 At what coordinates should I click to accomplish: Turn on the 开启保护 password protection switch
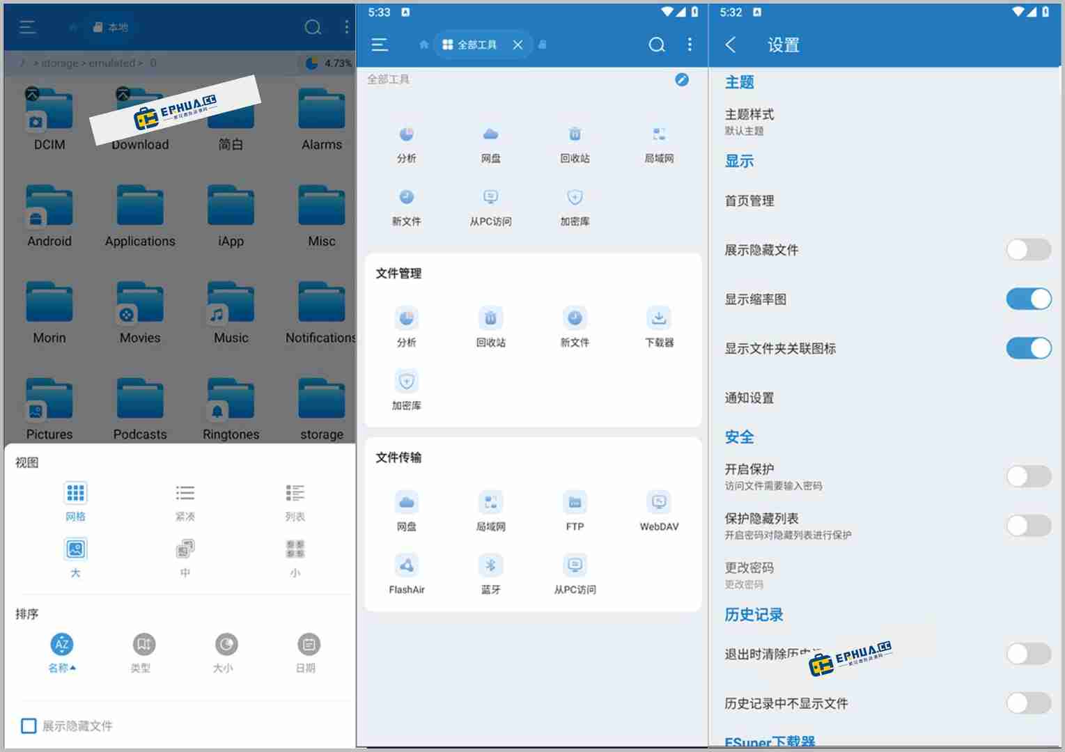[x=1028, y=476]
